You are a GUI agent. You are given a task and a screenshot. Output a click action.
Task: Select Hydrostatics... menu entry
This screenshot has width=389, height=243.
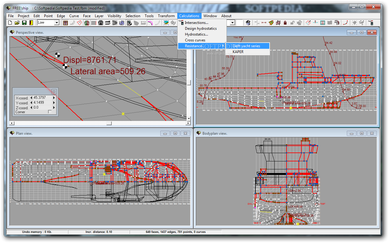[202, 34]
